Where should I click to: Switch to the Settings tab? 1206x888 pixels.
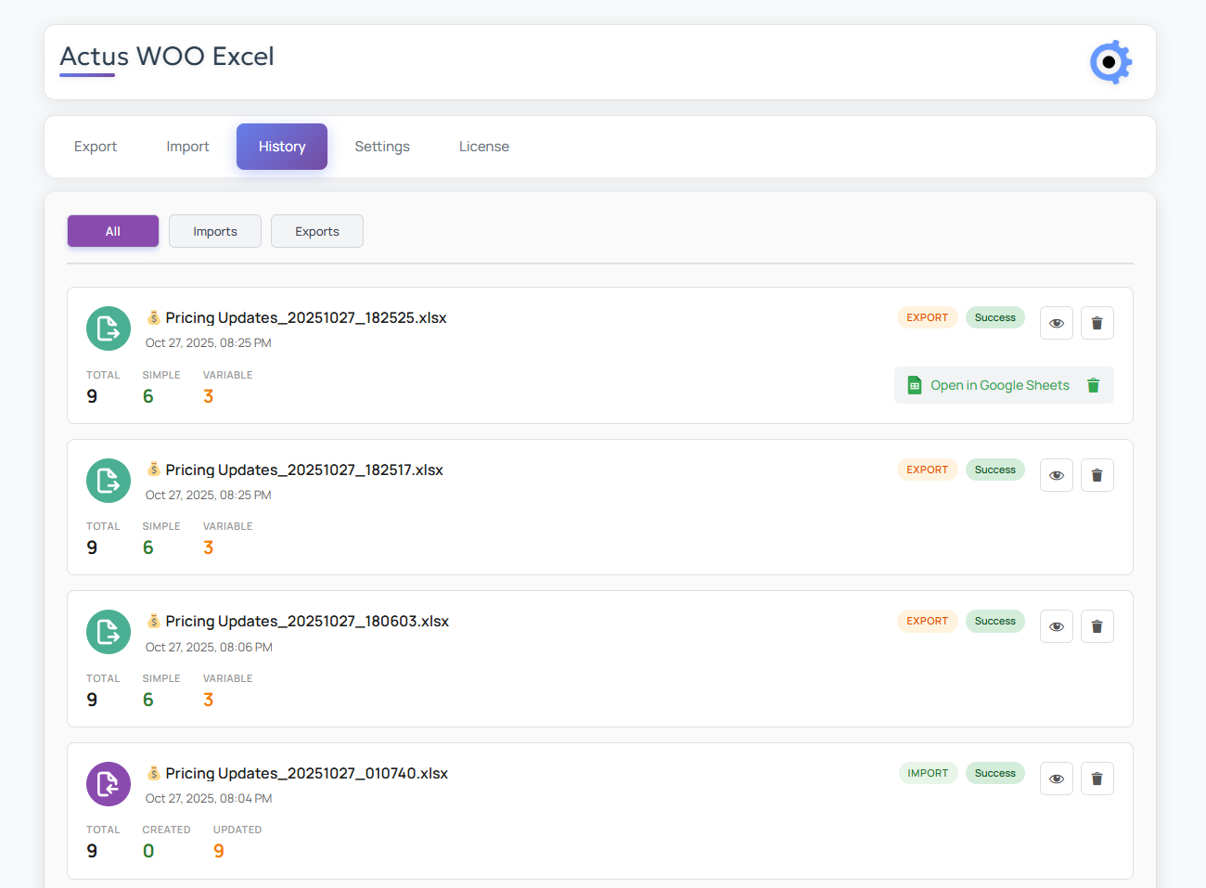[x=381, y=146]
